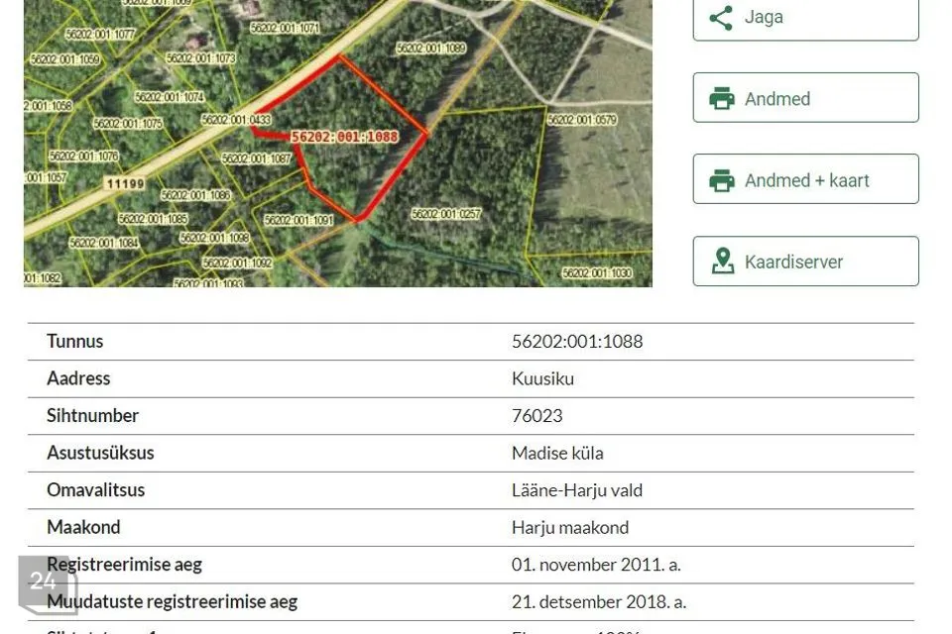The image size is (952, 634).
Task: Click the image counter badge showing 24
Action: [48, 584]
